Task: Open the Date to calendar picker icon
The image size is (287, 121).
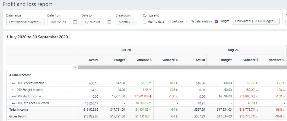Action: [109, 22]
